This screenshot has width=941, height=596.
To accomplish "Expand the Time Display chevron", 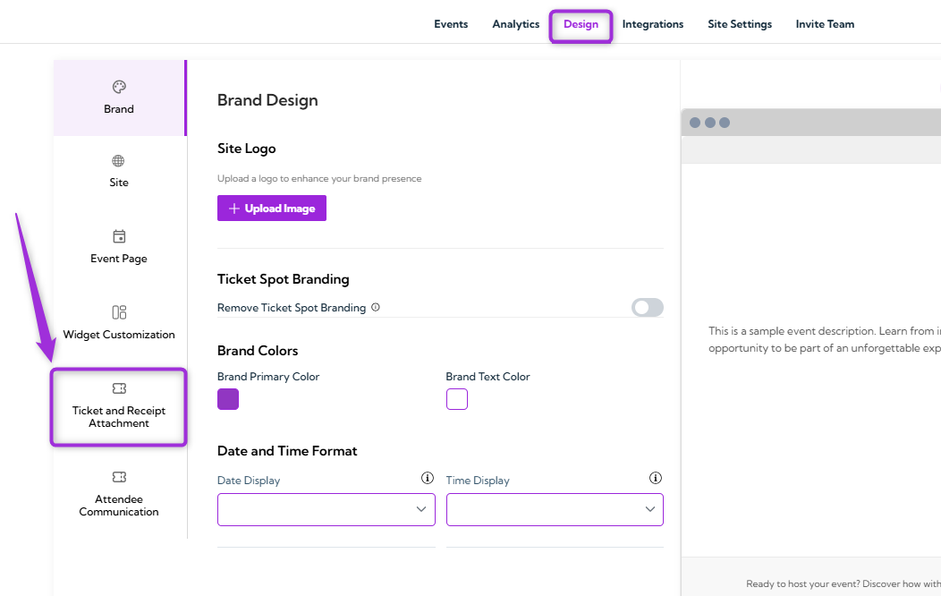I will pos(650,509).
